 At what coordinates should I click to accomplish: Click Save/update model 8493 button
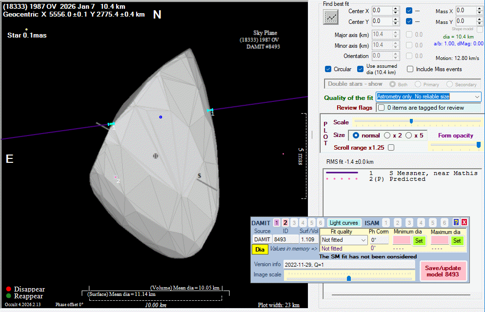(443, 271)
